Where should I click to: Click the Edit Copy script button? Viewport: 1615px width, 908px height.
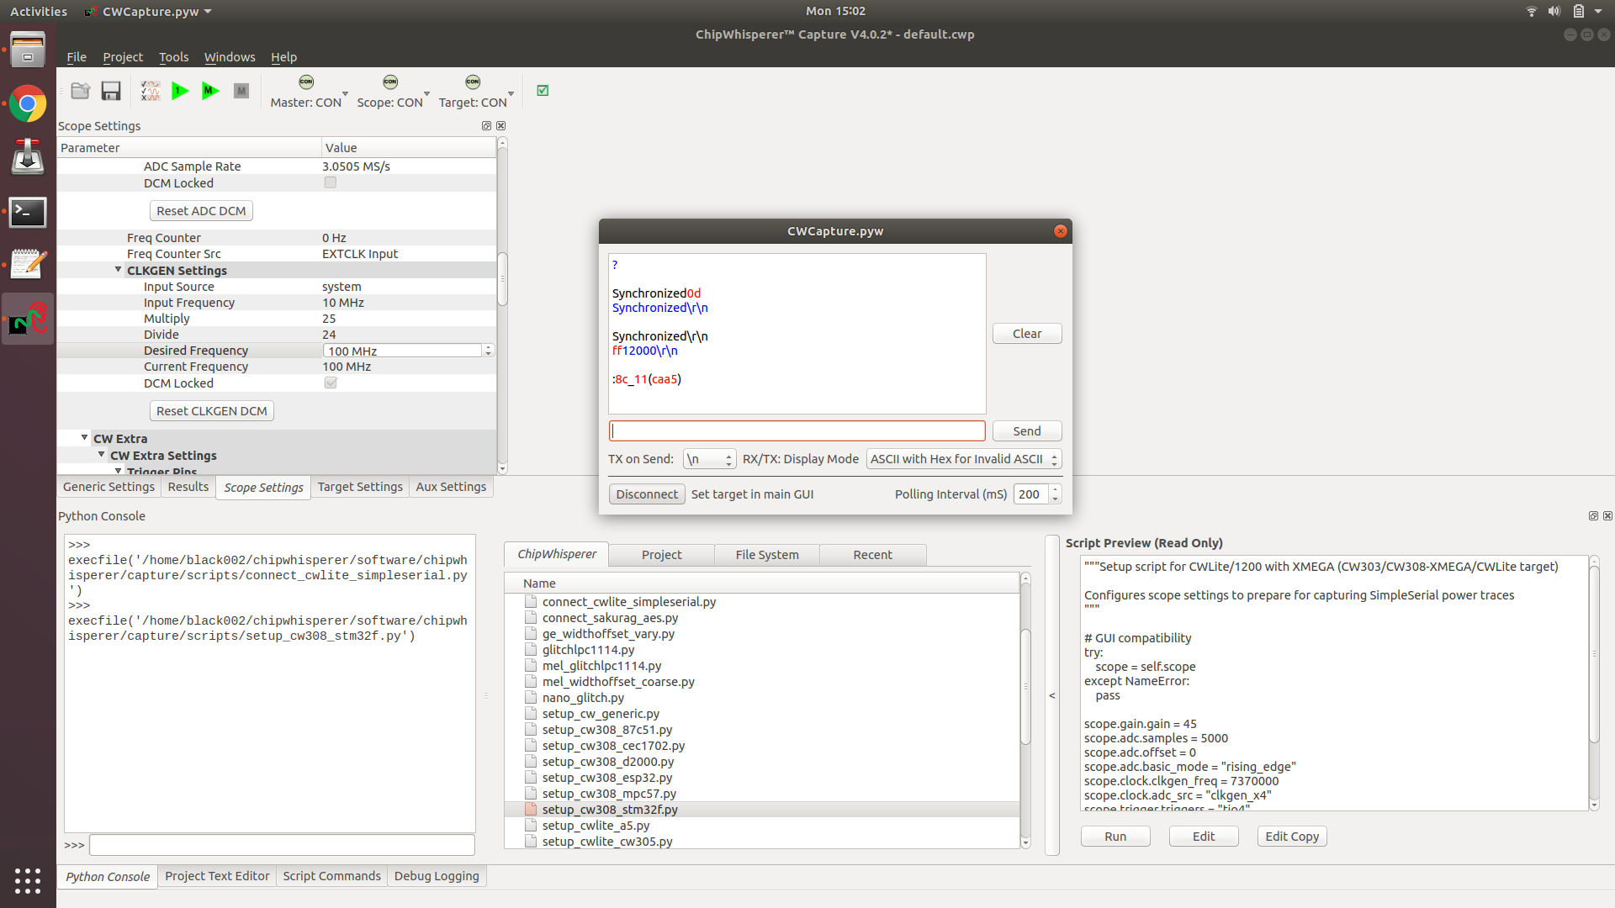coord(1292,837)
